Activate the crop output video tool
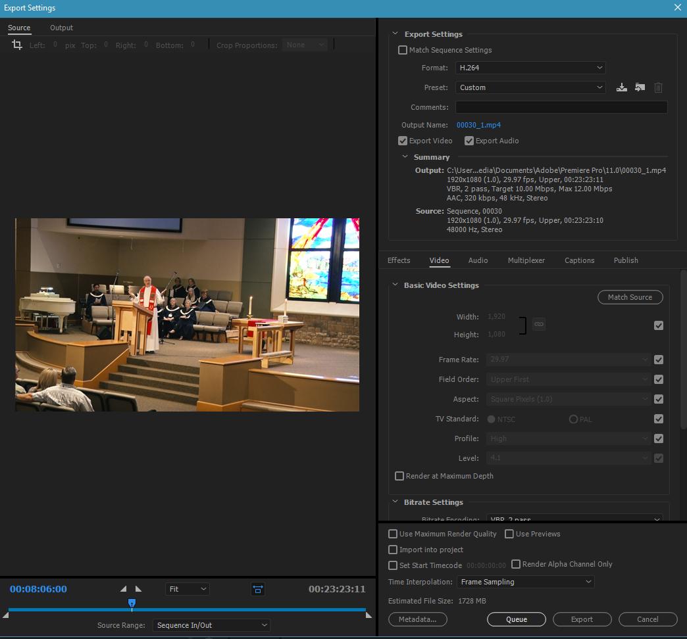Screen dimensions: 687x639 point(17,45)
